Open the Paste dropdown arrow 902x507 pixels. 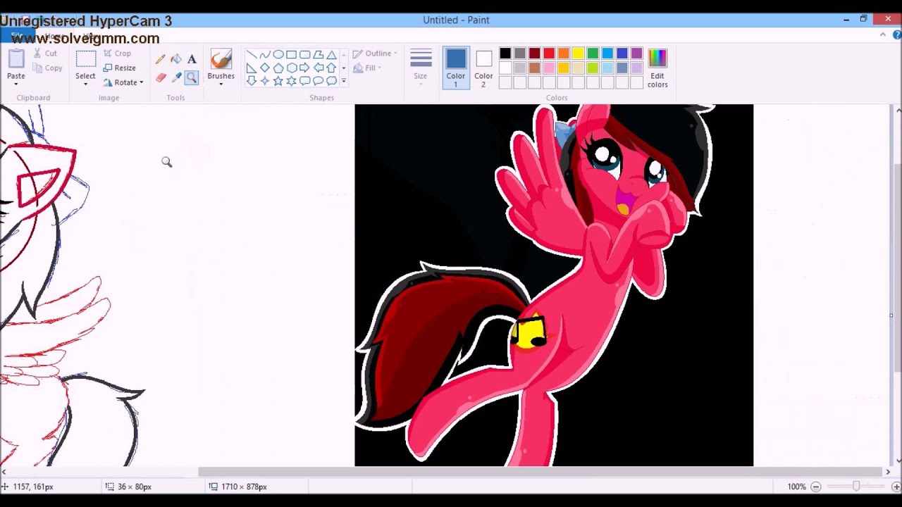pos(16,84)
